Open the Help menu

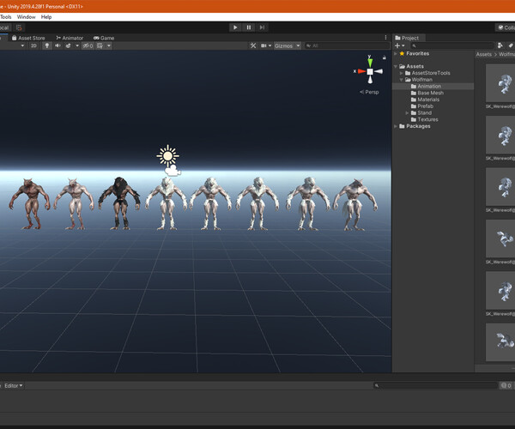click(x=46, y=17)
